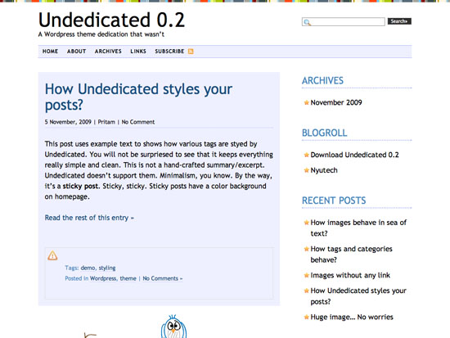
Task: Open the Undedicated 0.2 site title
Action: (111, 20)
